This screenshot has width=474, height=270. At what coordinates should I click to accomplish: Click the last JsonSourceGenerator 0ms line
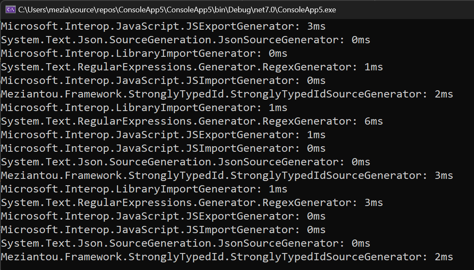185,243
